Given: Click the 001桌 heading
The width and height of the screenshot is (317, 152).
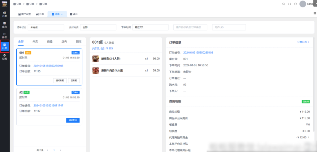Looking at the screenshot, I should pos(98,42).
